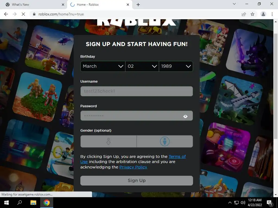278x208 pixels.
Task: Open the Chrome profile menu
Action: [x=263, y=14]
